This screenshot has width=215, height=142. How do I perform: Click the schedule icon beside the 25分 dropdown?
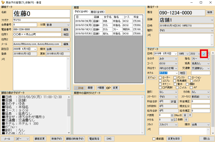tap(204, 54)
